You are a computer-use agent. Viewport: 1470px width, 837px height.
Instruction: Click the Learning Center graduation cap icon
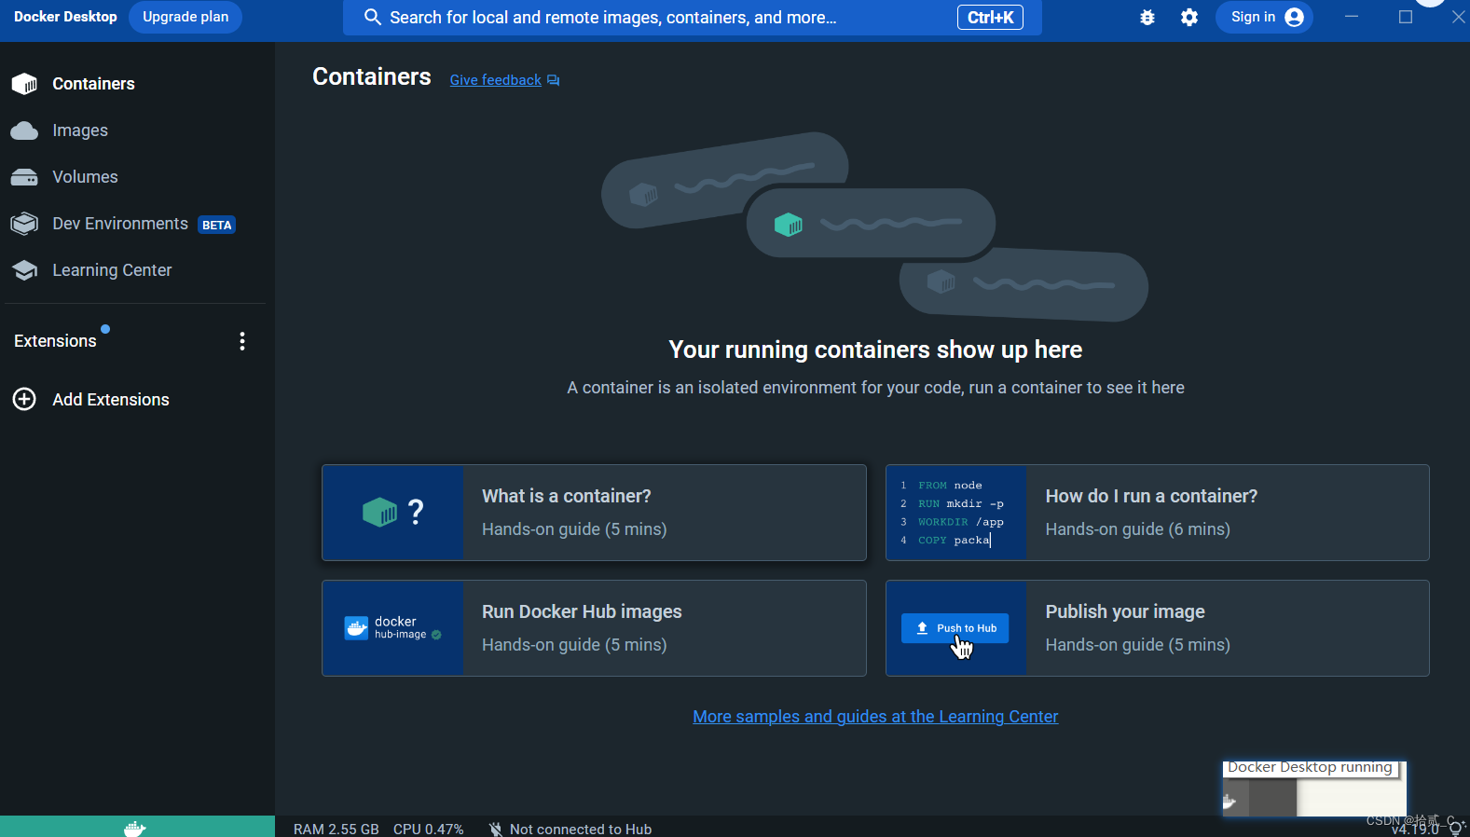(24, 270)
